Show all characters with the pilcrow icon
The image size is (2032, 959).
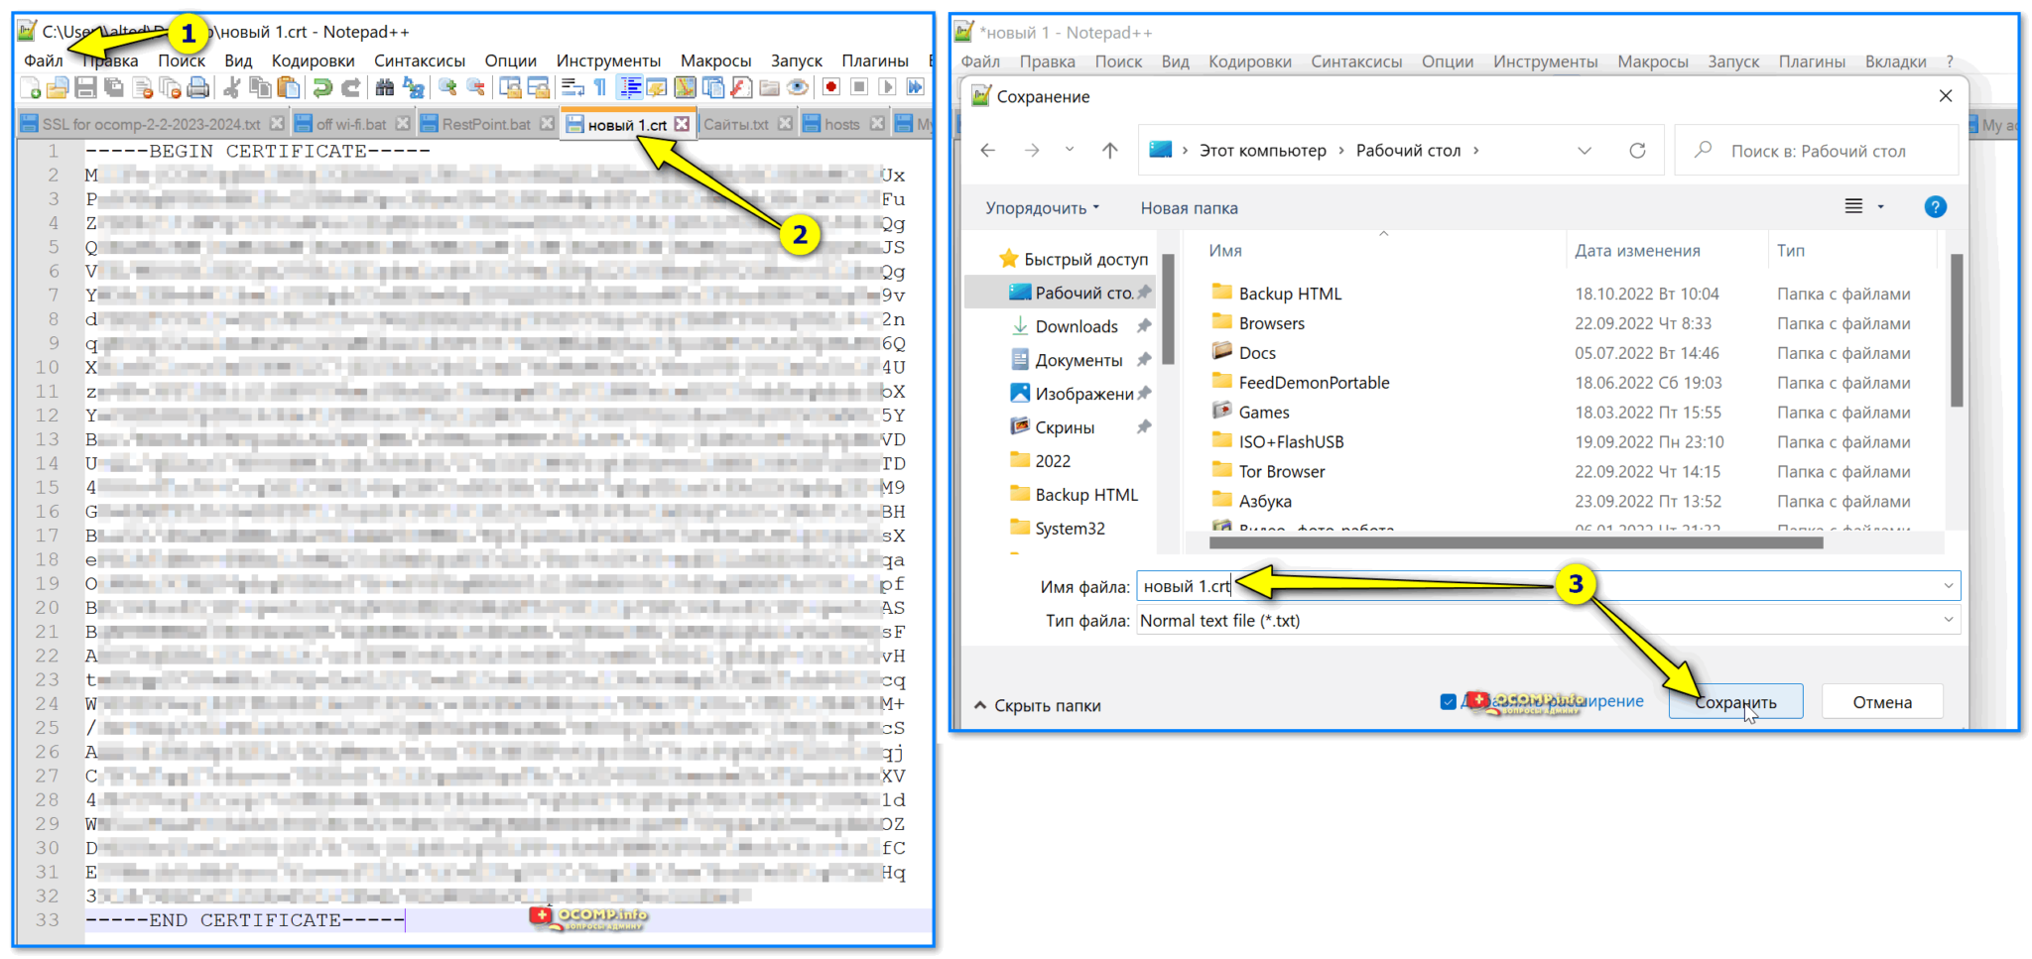click(600, 88)
